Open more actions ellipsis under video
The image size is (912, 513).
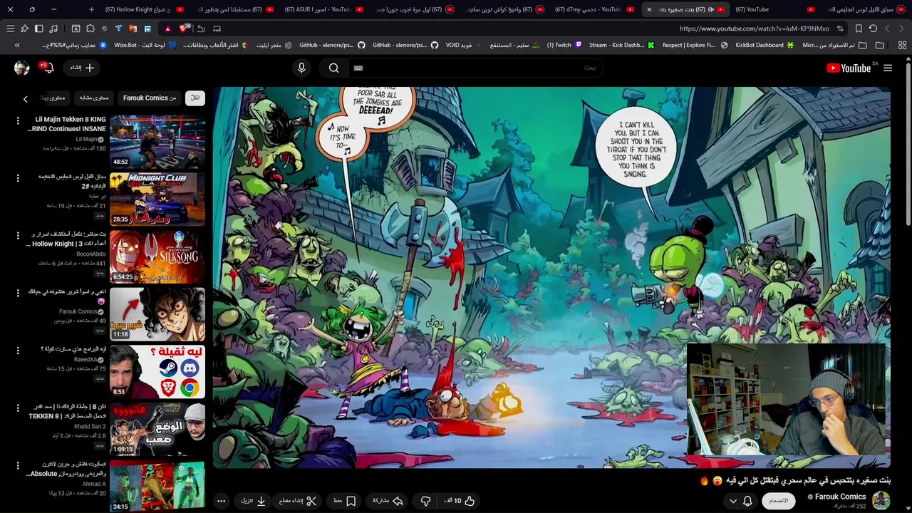coord(221,501)
